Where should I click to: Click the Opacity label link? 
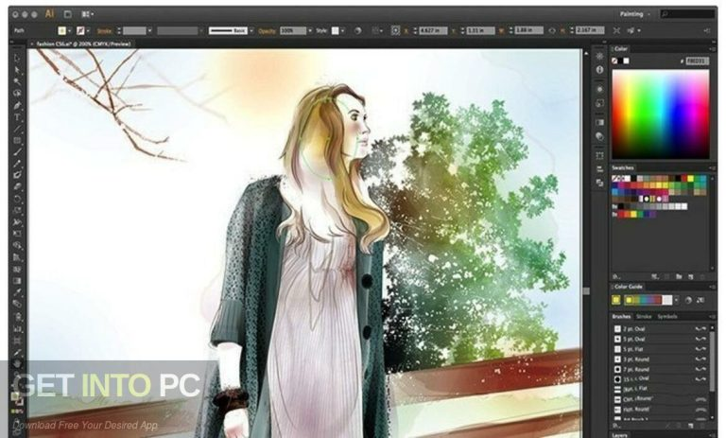point(268,31)
